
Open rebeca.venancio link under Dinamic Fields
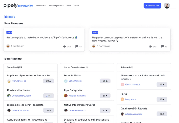(20, 110)
